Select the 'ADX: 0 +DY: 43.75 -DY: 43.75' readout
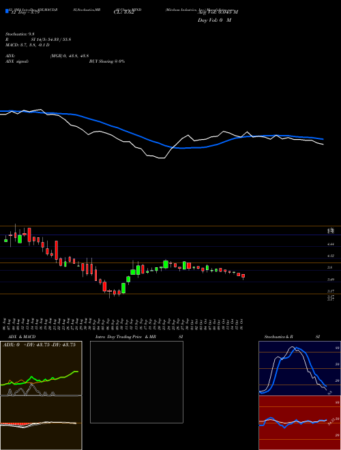This screenshot has height=450, width=341. pos(40,345)
